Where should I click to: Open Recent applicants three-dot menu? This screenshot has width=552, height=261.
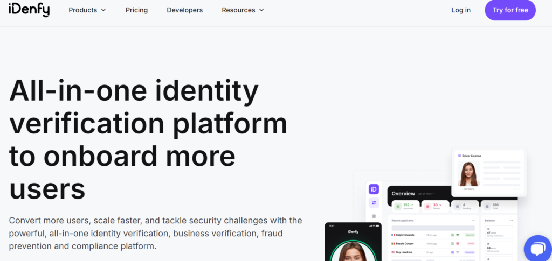click(473, 220)
